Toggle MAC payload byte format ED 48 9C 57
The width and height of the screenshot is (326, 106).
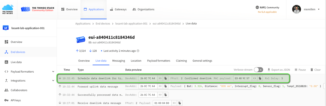tap(255, 78)
